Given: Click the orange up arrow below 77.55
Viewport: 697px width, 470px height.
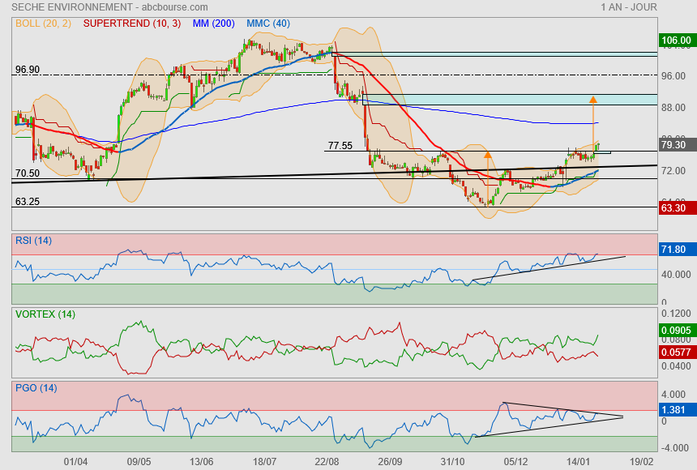Looking at the screenshot, I should click(x=487, y=154).
